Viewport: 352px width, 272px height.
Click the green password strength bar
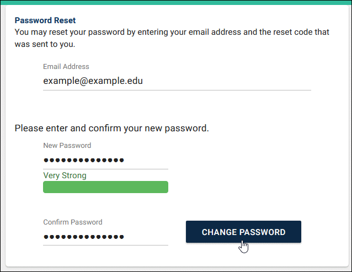(105, 187)
